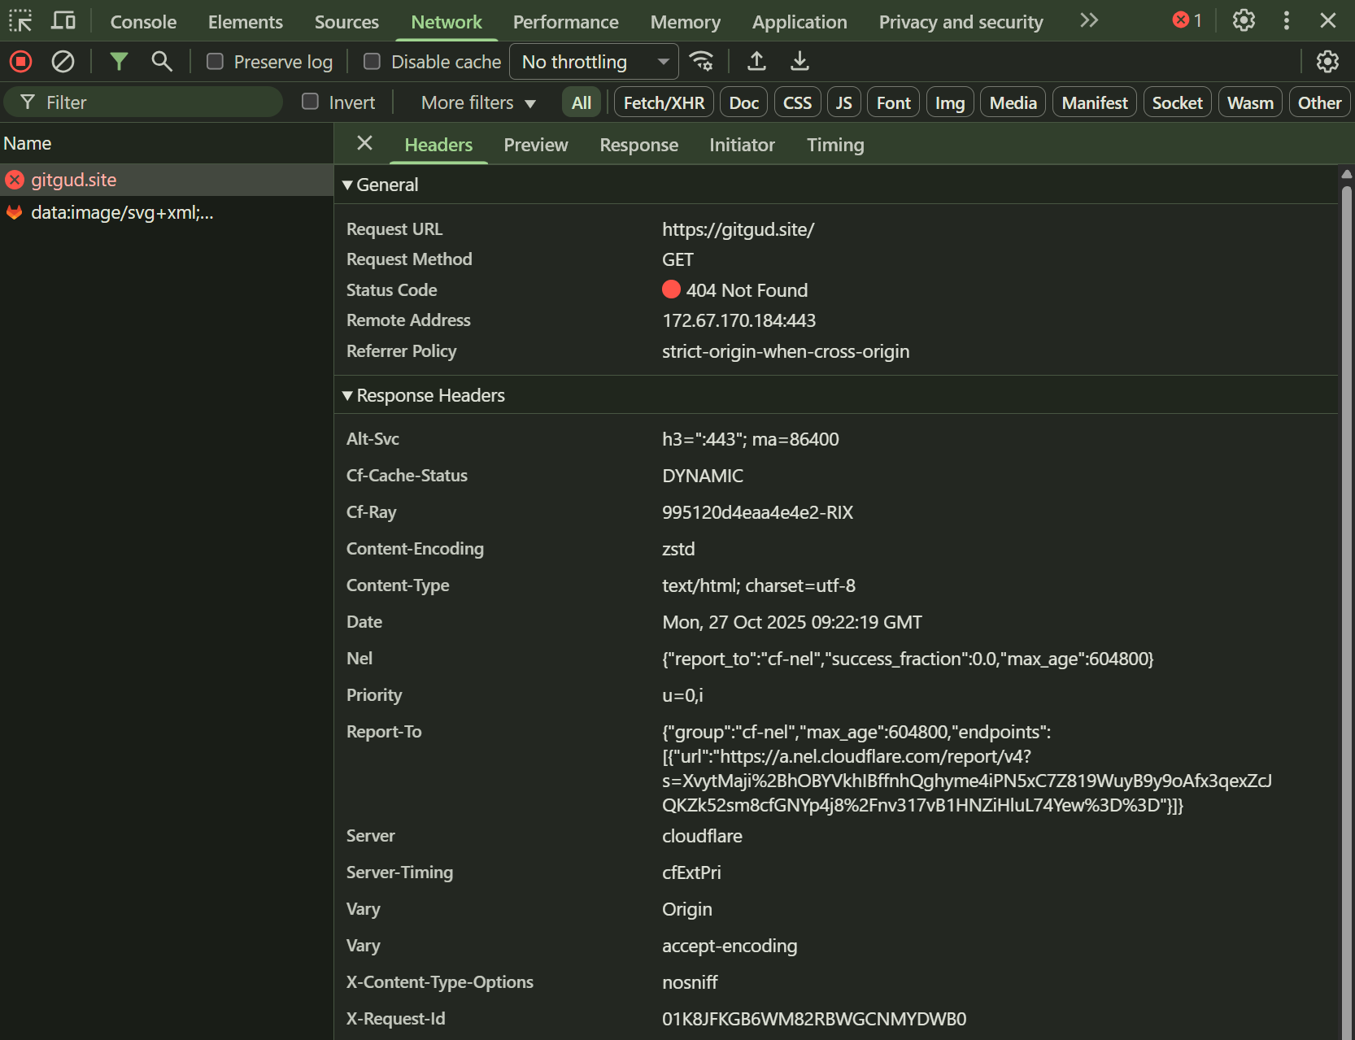1355x1040 pixels.
Task: Click the Request URL value https://gitgud.site/
Action: click(x=738, y=229)
